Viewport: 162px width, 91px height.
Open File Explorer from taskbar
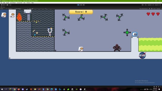[x=35, y=89]
